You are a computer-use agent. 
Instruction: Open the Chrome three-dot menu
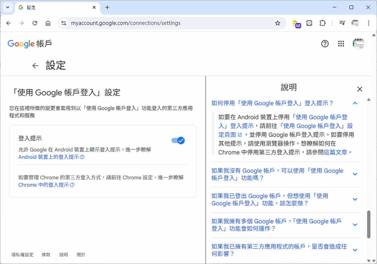[369, 23]
